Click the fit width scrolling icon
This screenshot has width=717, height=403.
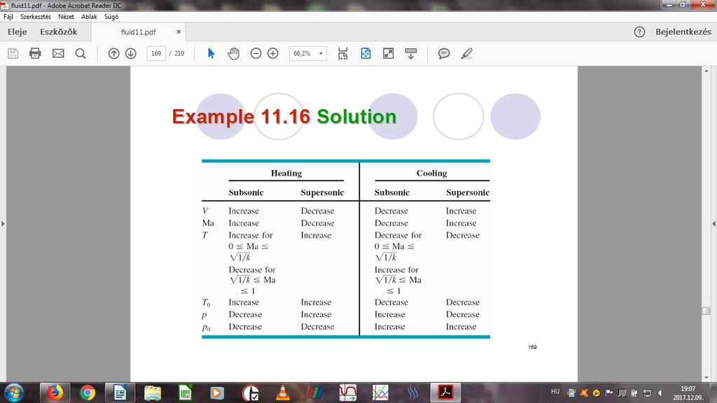[x=343, y=53]
